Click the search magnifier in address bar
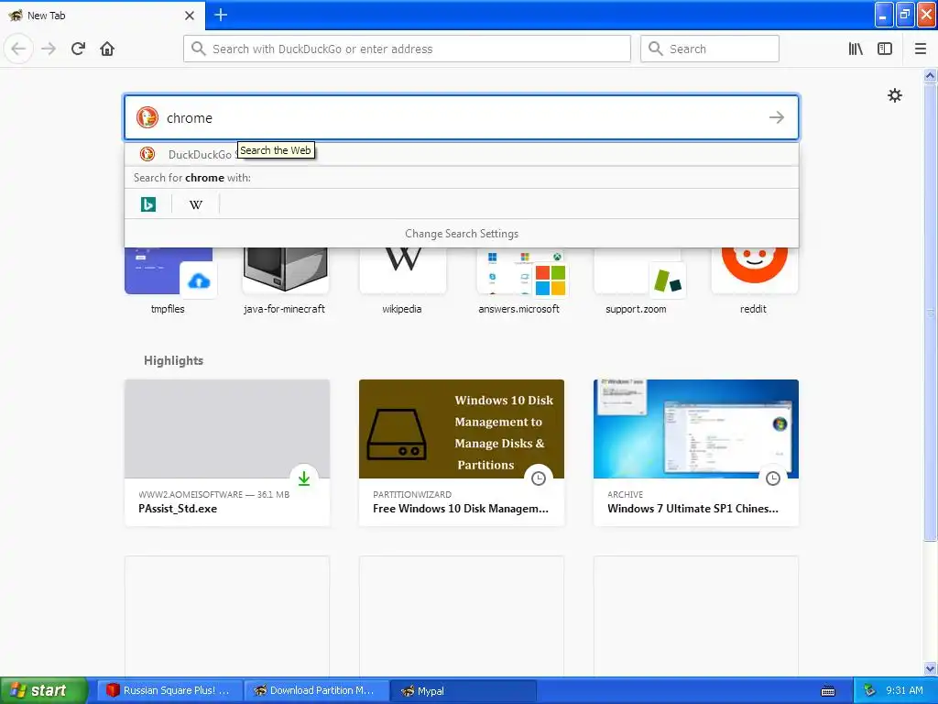Screen dimensions: 938x704 pyautogui.click(x=199, y=49)
